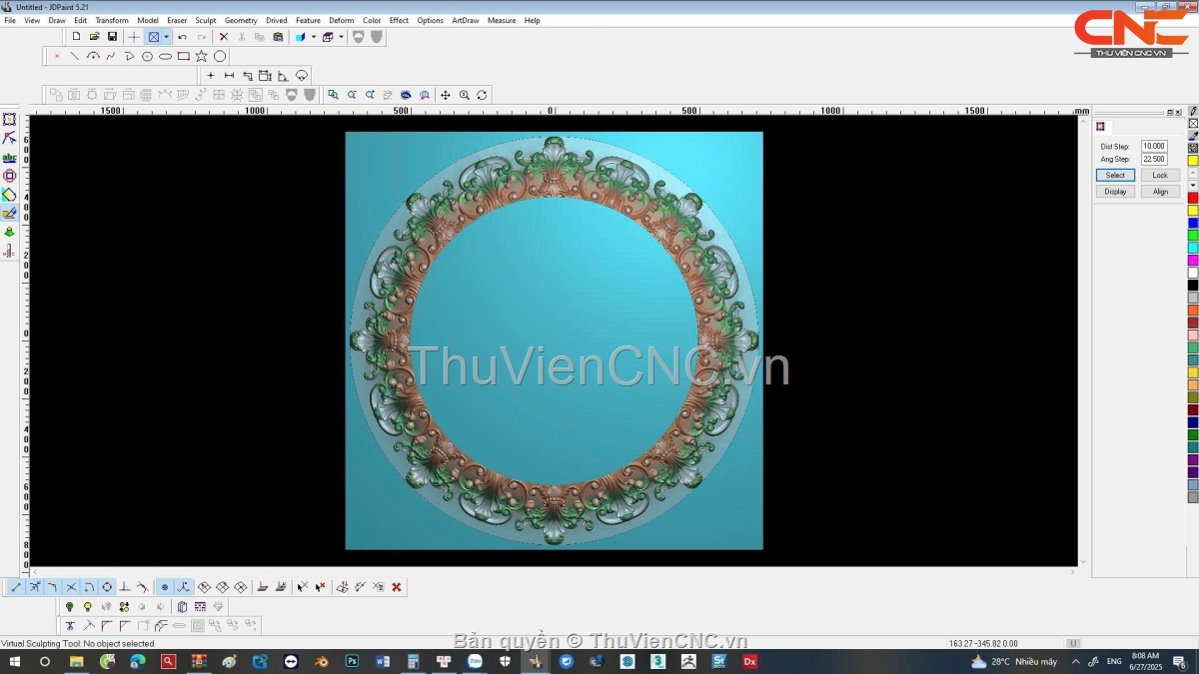Open File Explorer from the taskbar
1199x674 pixels.
[x=76, y=661]
